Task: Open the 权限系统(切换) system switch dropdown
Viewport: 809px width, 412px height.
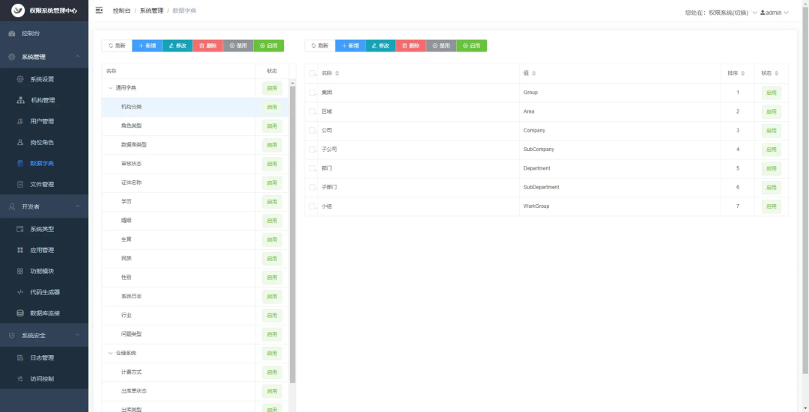Action: 732,13
